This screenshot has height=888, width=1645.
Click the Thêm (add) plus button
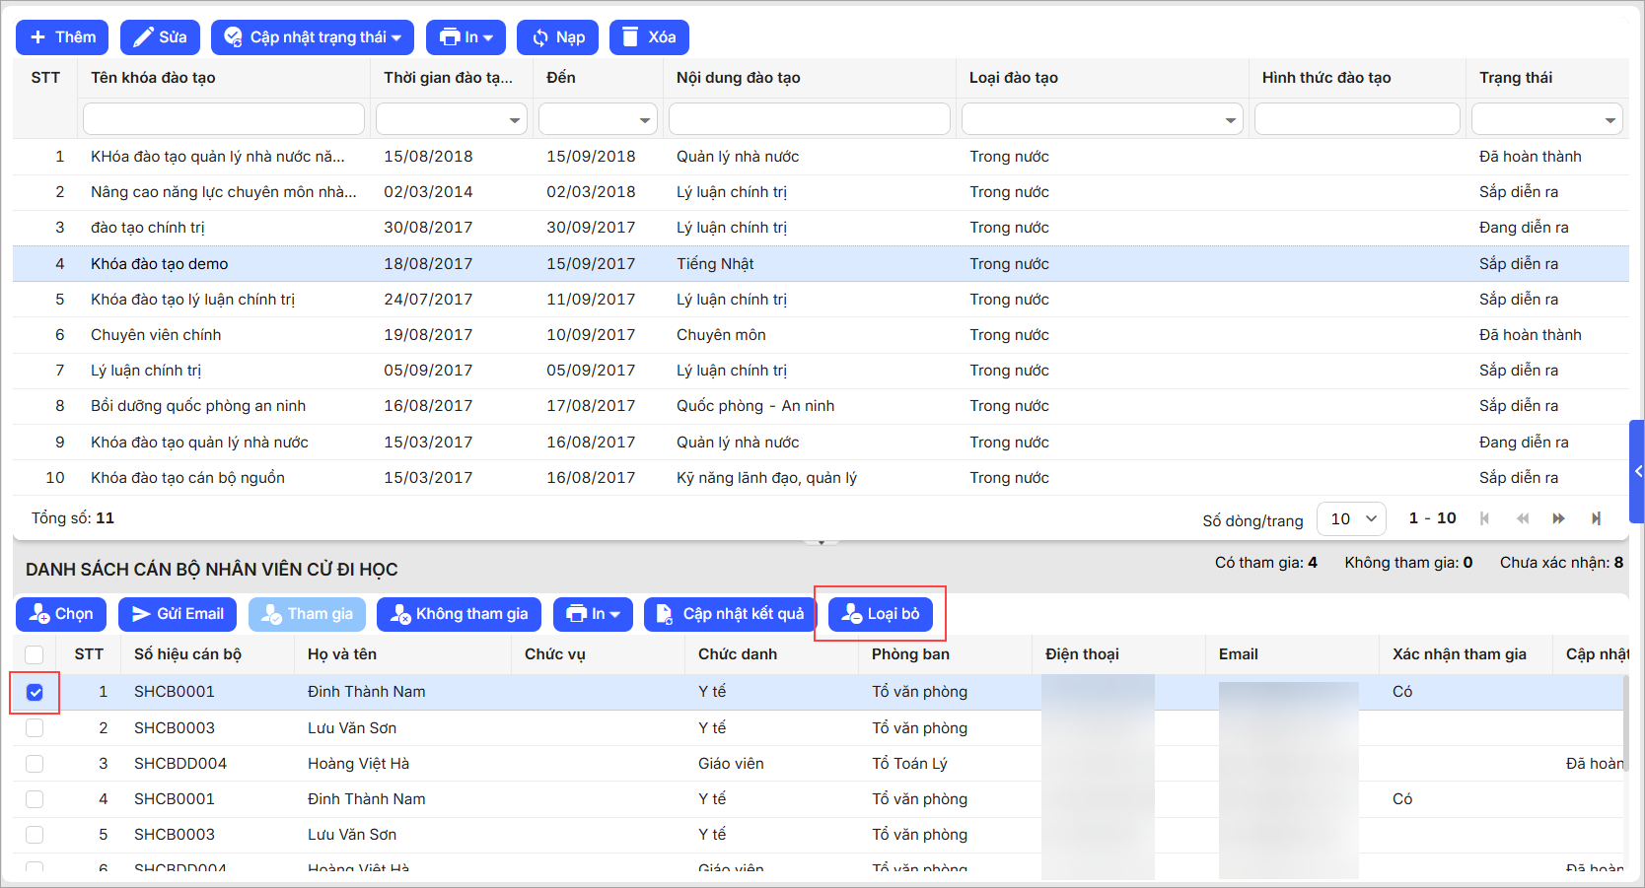[x=63, y=37]
